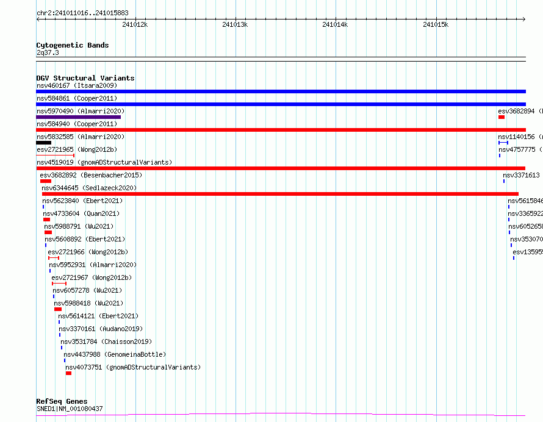Click nsv3531784 (Chaisson2019) label
This screenshot has width=543, height=422.
pyautogui.click(x=106, y=342)
